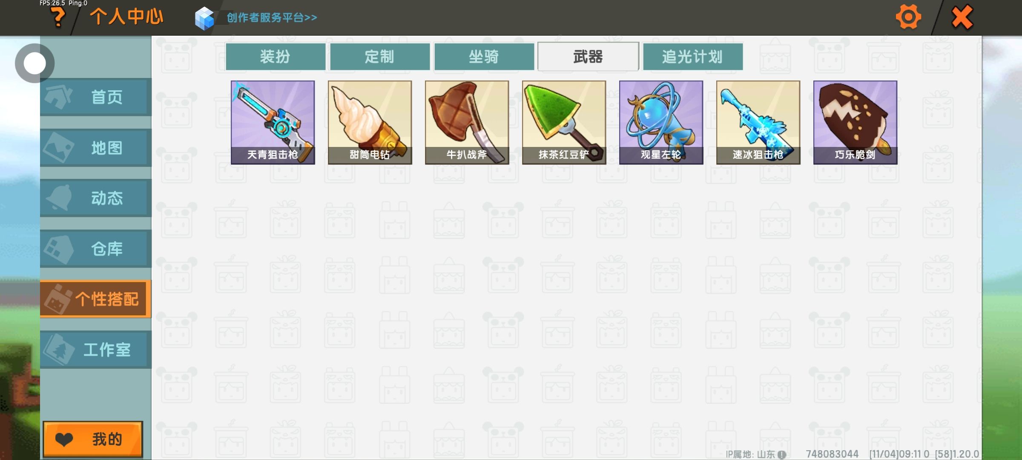Viewport: 1022px width, 460px height.
Task: Select the 速冰狙击枪 ice sniper
Action: click(758, 123)
